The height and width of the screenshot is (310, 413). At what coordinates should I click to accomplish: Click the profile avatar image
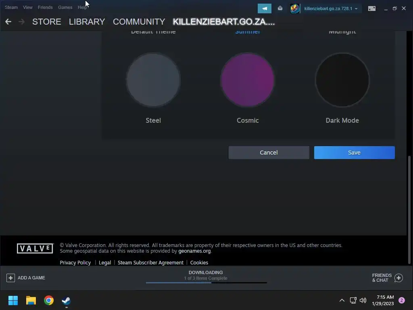point(294,8)
